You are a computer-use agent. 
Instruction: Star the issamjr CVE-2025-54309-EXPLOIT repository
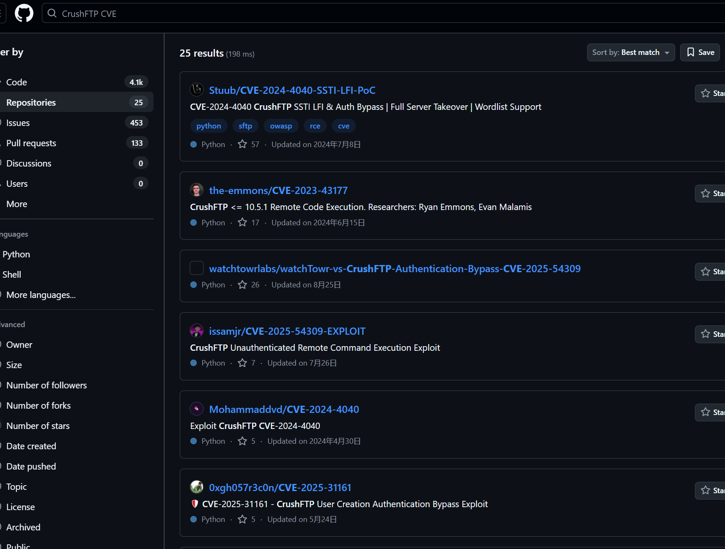pyautogui.click(x=711, y=334)
